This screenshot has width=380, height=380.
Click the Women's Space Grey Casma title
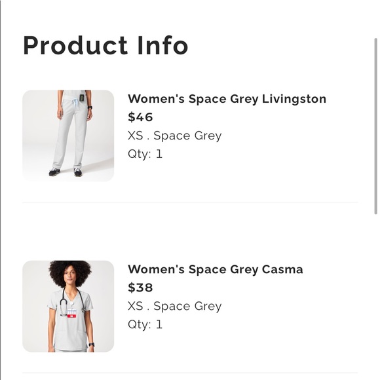[x=215, y=269]
